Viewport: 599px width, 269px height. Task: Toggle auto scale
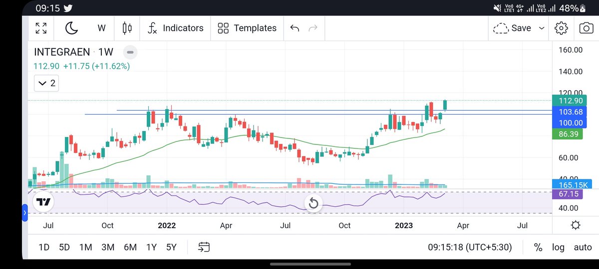point(583,247)
